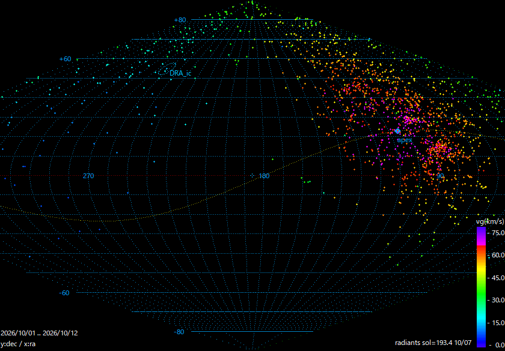505x351 pixels.
Task: Click the apex text label
Action: pos(405,140)
